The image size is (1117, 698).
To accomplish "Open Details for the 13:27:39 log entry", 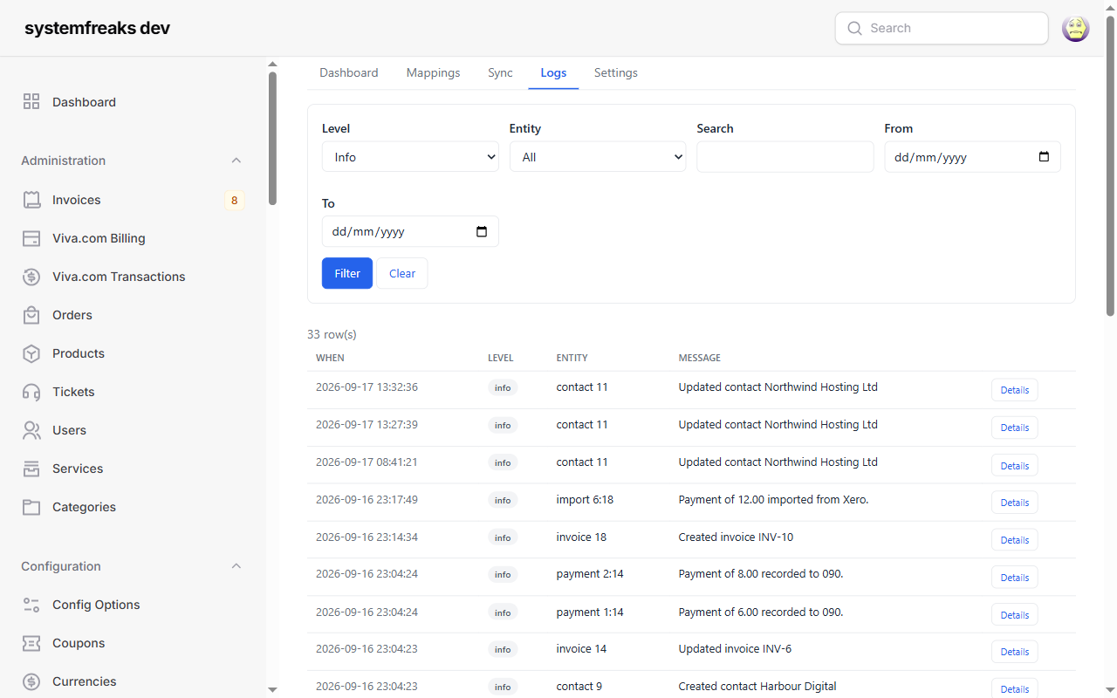I will 1014,428.
